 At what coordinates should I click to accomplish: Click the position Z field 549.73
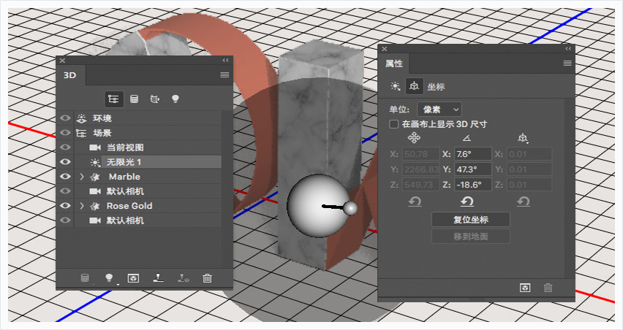[420, 185]
